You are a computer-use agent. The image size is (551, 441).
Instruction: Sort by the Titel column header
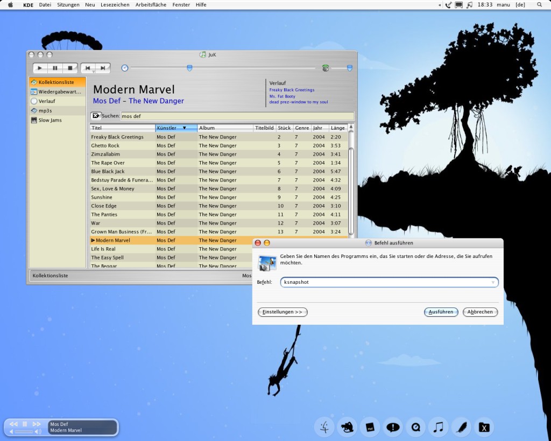122,128
